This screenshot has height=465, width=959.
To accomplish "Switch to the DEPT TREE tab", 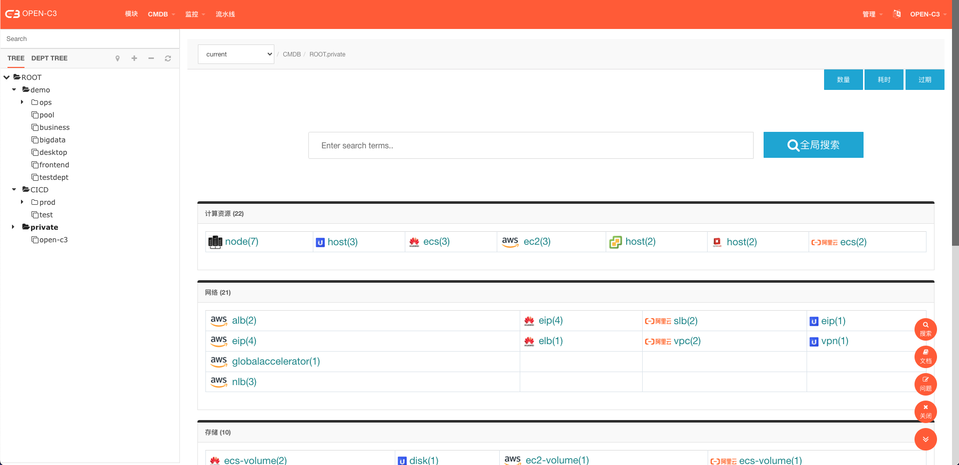I will 49,58.
